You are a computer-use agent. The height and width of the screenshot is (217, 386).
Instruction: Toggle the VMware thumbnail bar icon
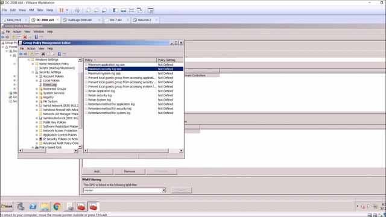click(123, 10)
